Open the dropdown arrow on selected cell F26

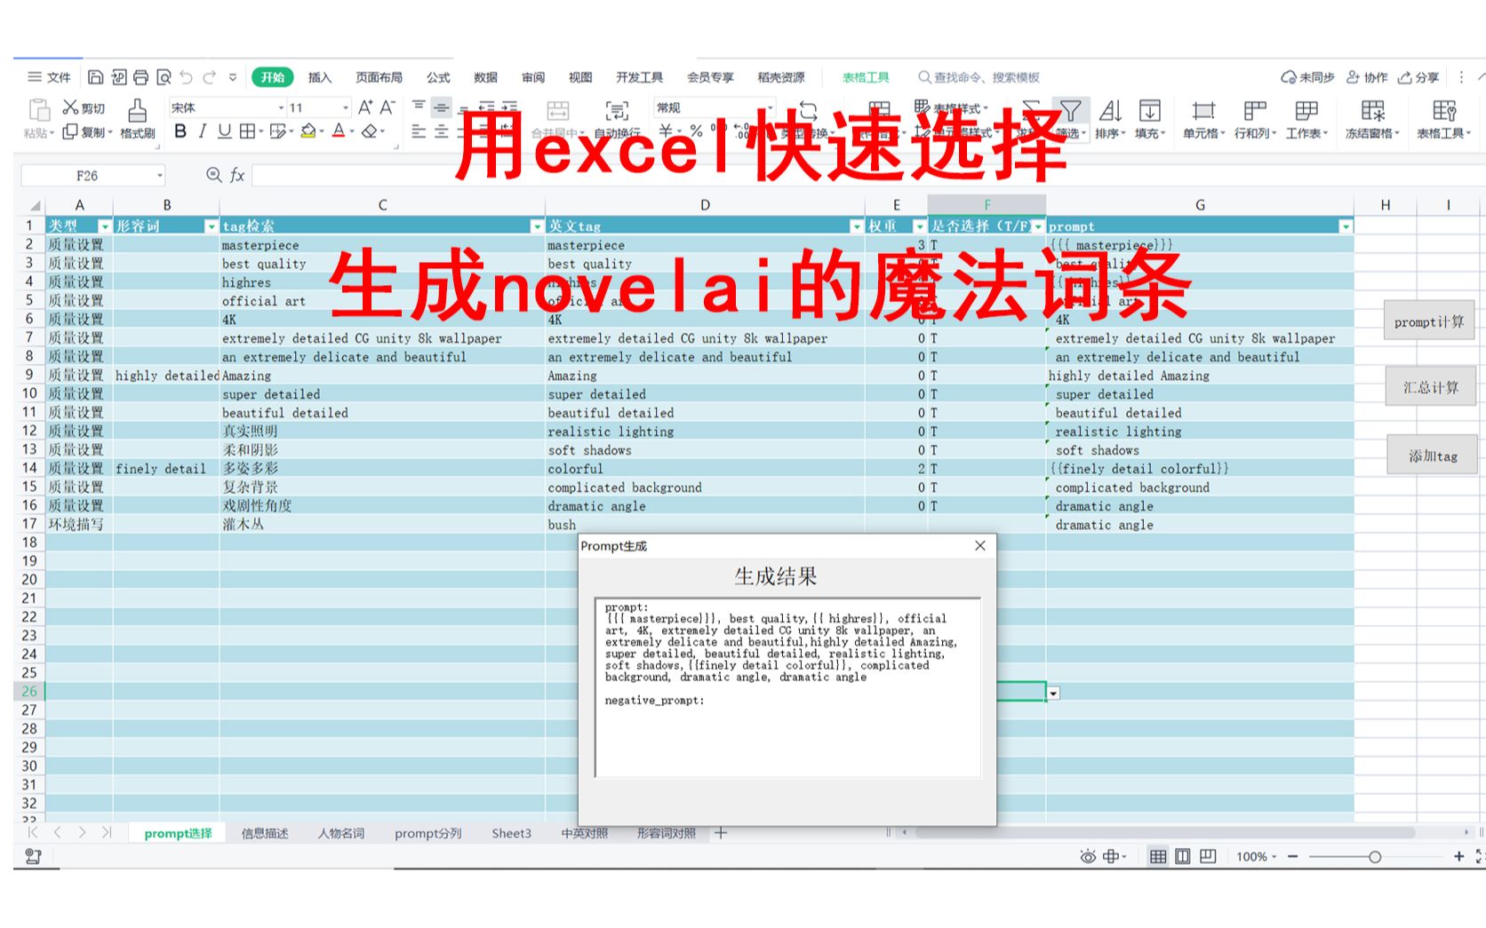click(x=1053, y=694)
